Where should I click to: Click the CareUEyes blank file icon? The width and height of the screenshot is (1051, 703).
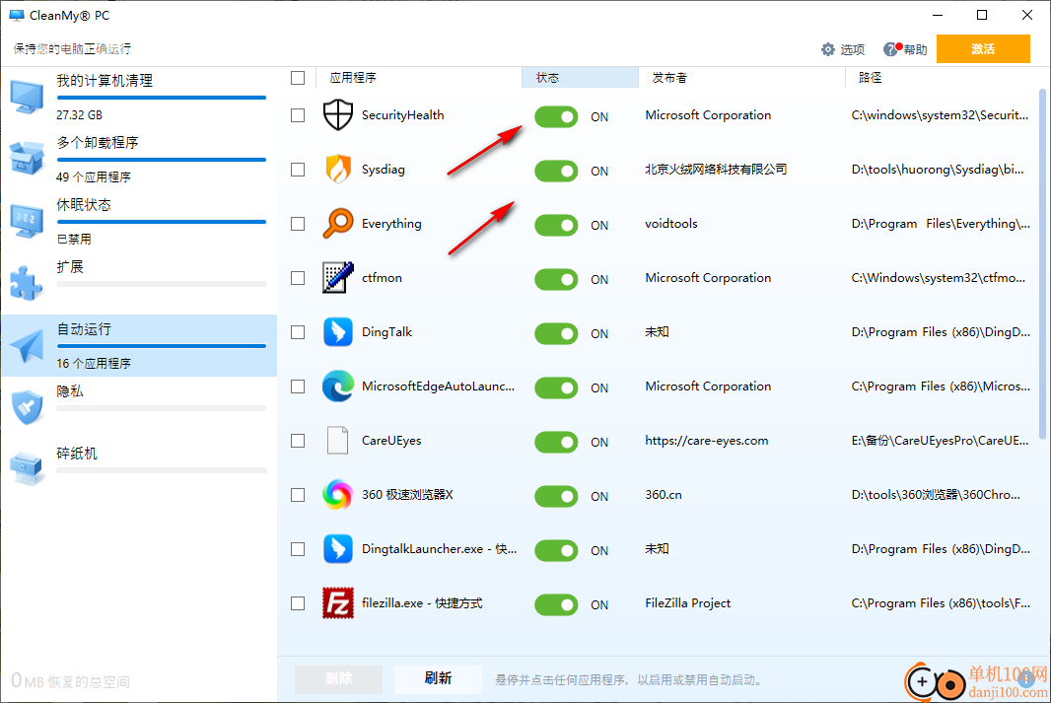338,441
